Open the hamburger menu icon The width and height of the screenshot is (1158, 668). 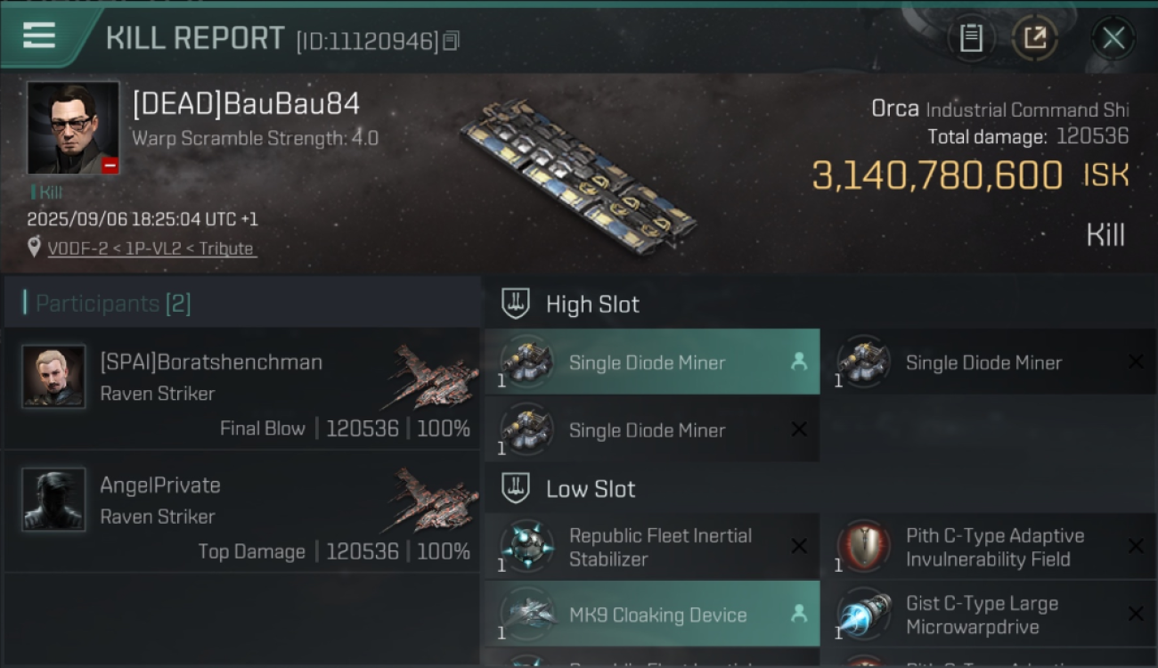pos(39,37)
